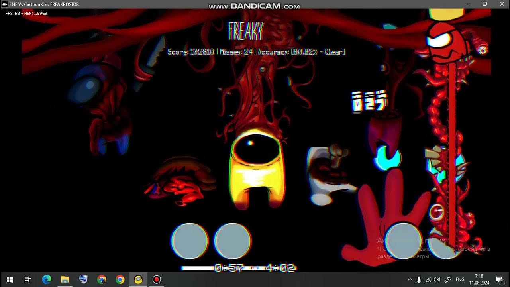Click the FREAKY song title text
Viewport: 510px width, 287px height.
coord(246,31)
